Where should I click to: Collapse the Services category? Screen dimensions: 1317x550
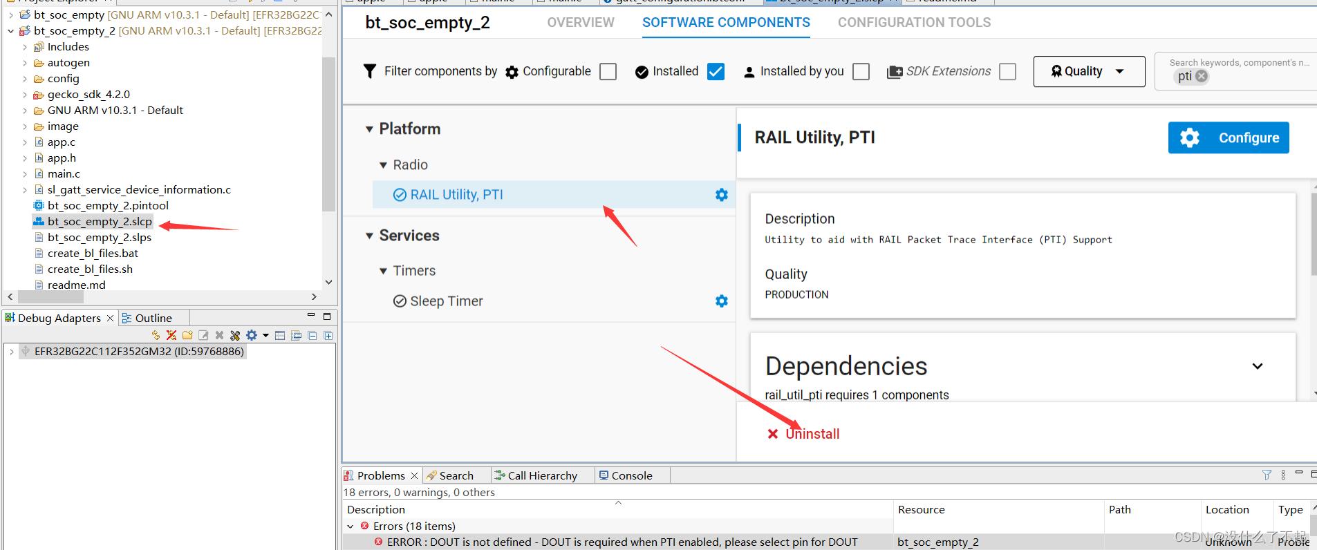pos(369,236)
